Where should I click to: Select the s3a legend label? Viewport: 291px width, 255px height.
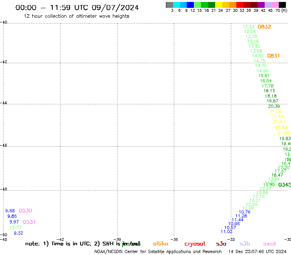click(221, 244)
